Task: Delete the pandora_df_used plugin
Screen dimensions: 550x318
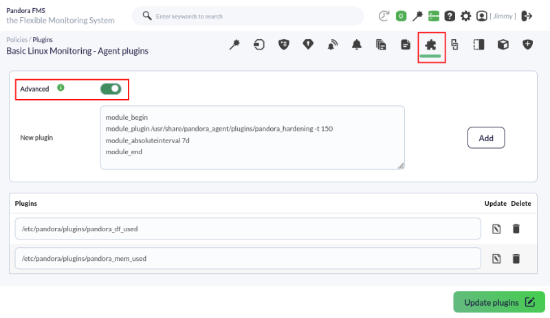Action: pos(516,229)
